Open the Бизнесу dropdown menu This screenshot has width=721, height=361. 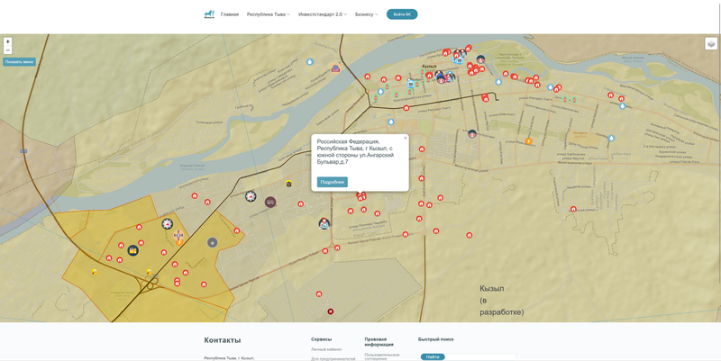(x=367, y=14)
